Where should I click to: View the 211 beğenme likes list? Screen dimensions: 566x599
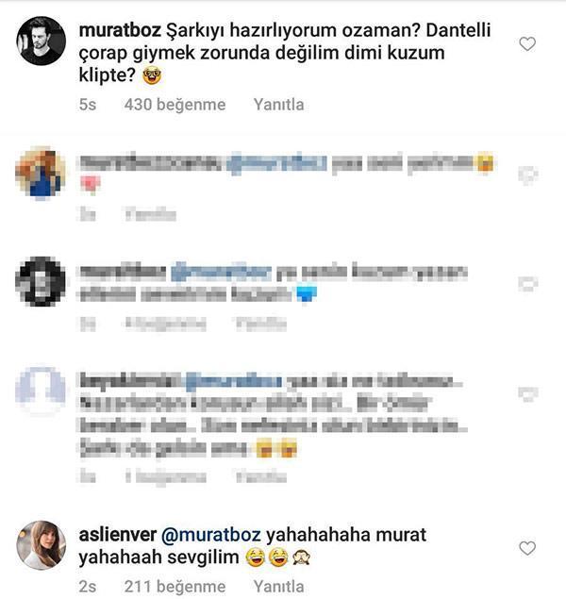[175, 587]
